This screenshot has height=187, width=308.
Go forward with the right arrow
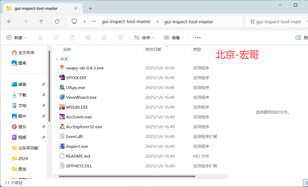25,21
